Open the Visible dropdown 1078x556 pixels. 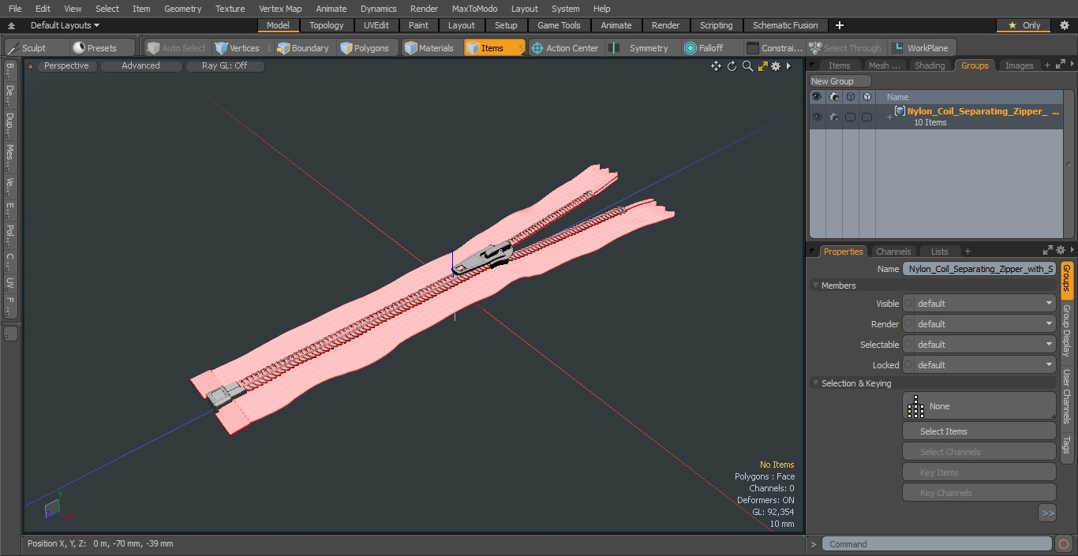[979, 304]
